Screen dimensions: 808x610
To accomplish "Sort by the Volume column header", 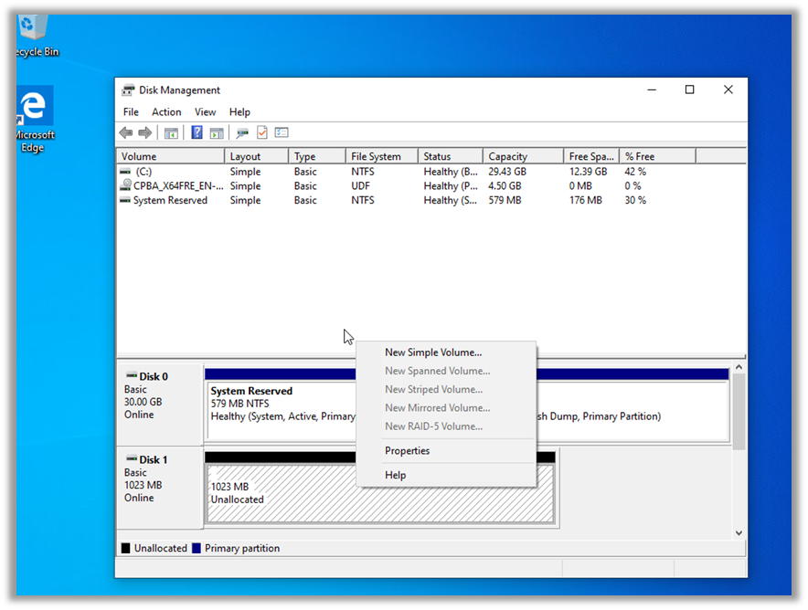I will (x=171, y=156).
